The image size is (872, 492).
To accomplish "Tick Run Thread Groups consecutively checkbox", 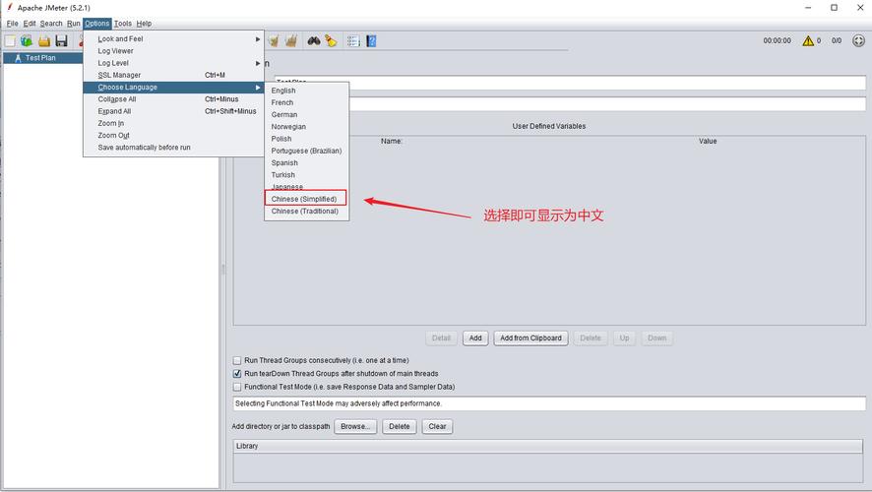I will coord(237,360).
